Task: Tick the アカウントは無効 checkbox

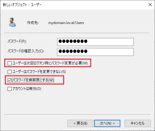Action: tap(9, 89)
